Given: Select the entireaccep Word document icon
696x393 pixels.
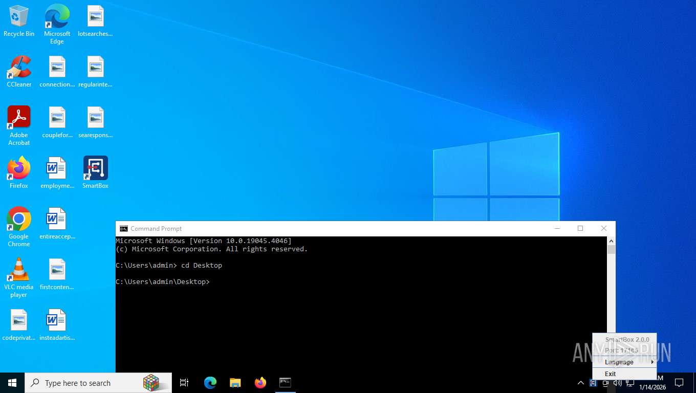Looking at the screenshot, I should (57, 224).
